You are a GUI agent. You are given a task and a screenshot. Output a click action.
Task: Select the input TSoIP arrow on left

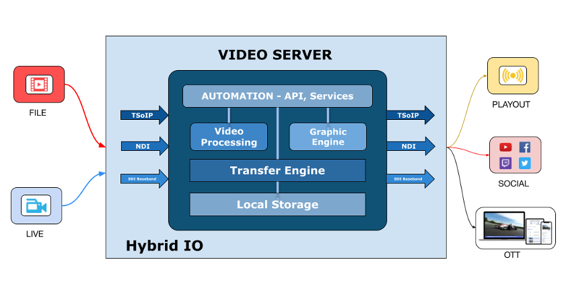(x=143, y=115)
